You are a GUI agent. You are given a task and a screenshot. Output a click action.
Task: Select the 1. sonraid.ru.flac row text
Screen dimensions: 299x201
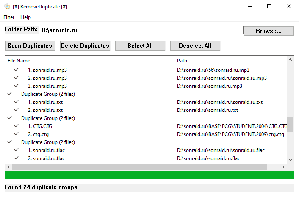(x=46, y=150)
